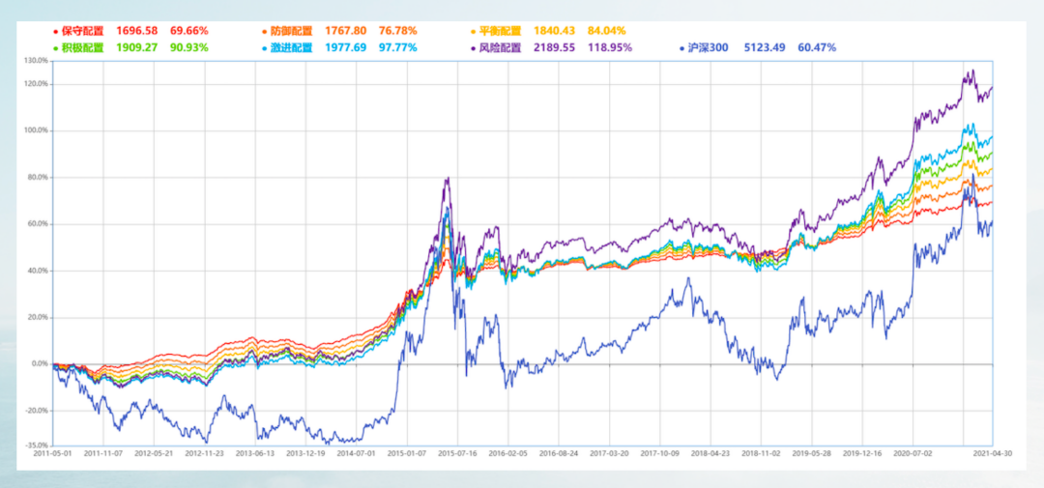Click the 69.66% return value for 保守配置

coord(189,31)
